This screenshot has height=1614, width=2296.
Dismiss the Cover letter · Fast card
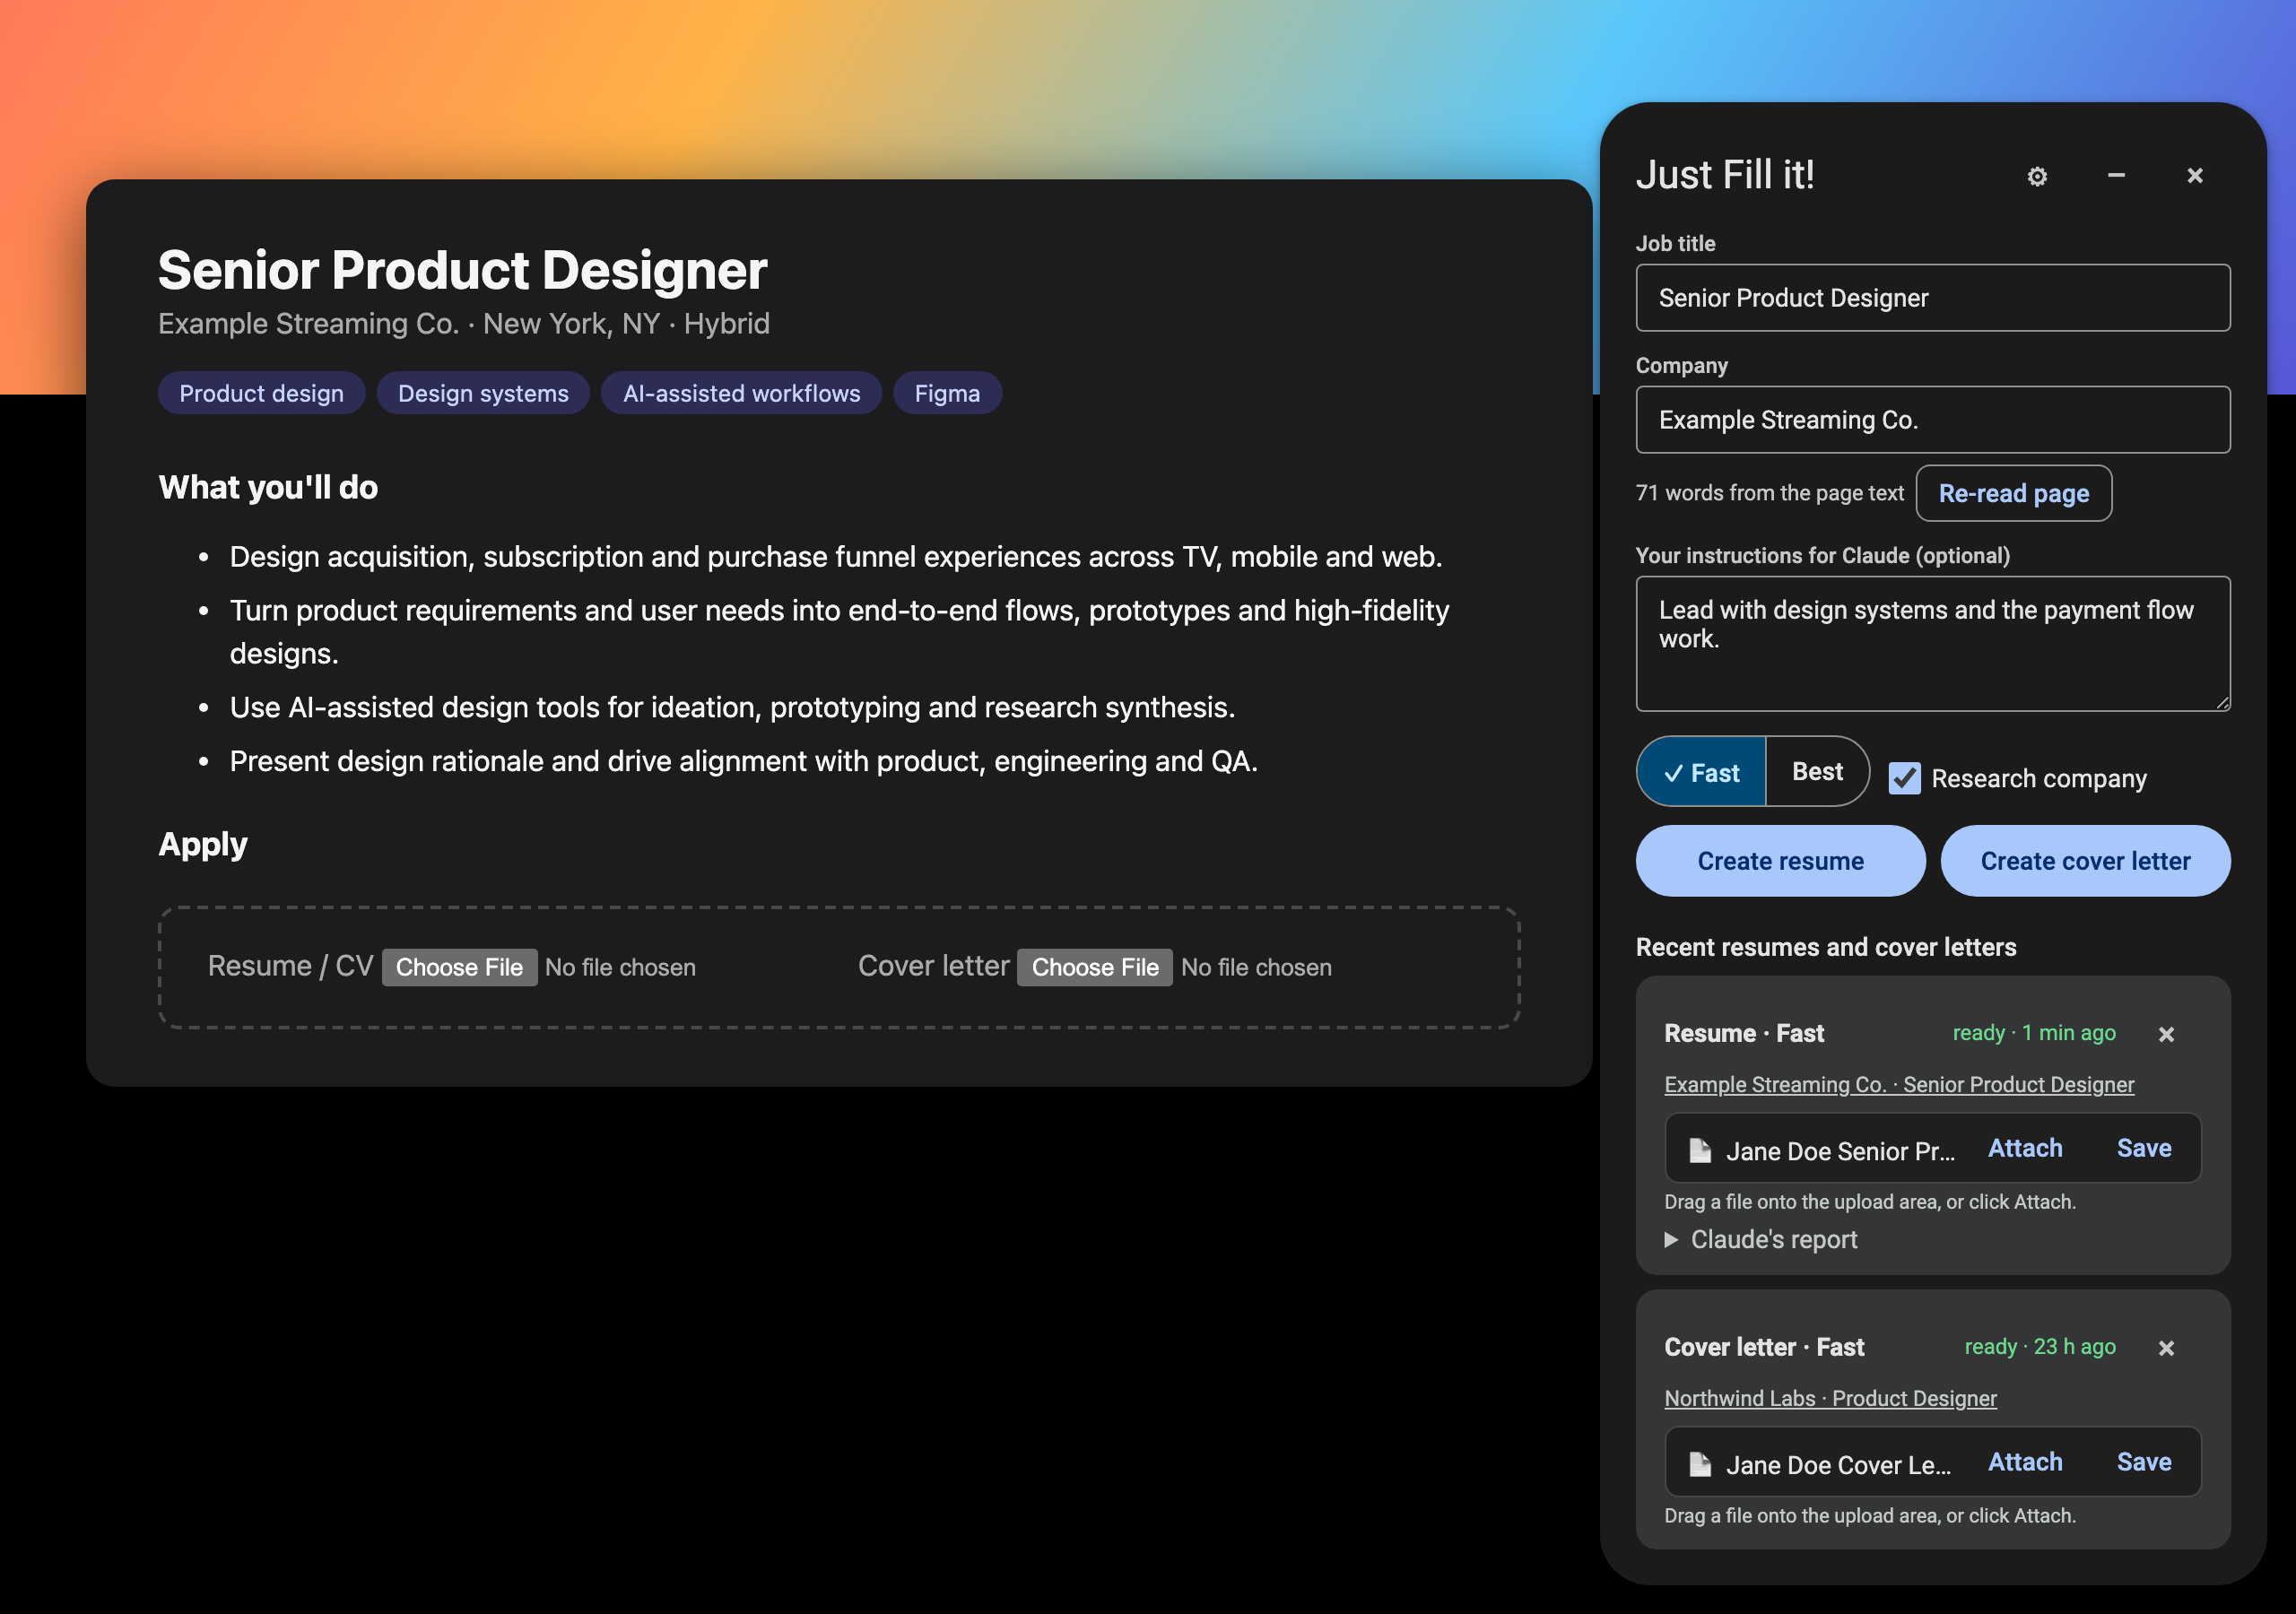[2166, 1348]
